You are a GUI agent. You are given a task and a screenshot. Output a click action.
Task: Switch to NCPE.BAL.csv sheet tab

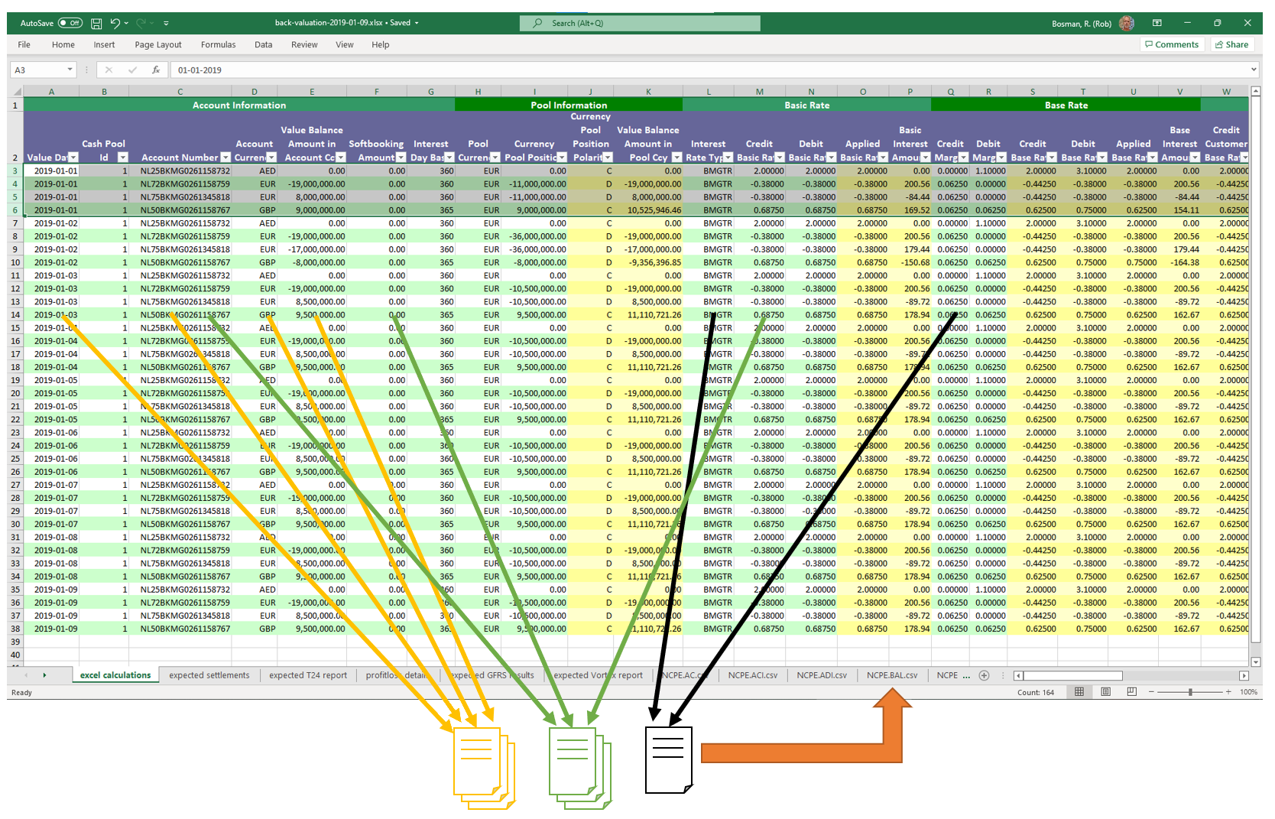coord(892,675)
